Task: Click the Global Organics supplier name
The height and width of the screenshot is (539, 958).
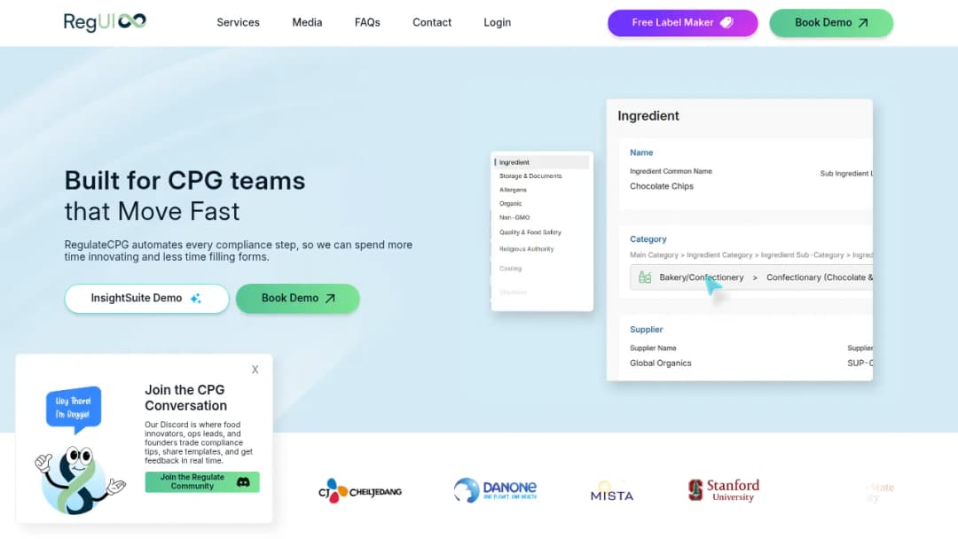Action: [661, 363]
